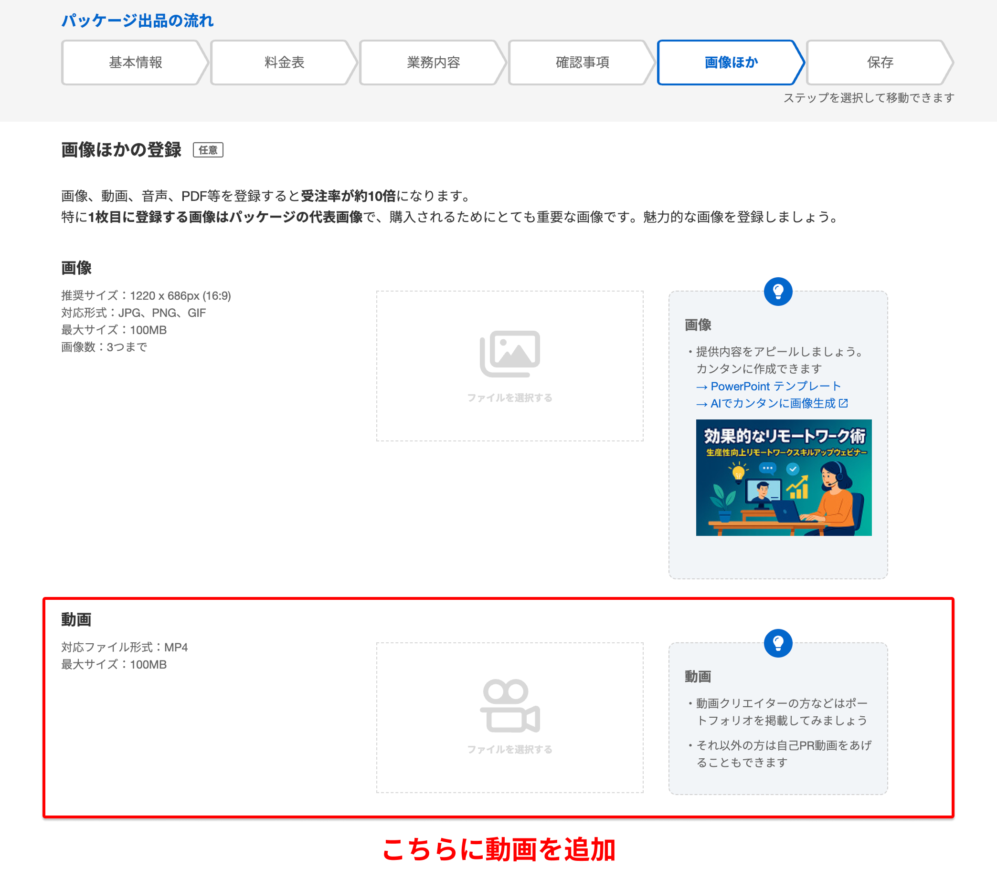The width and height of the screenshot is (997, 879).
Task: Click the パッケージ出品の流れ heading link
Action: [x=137, y=21]
